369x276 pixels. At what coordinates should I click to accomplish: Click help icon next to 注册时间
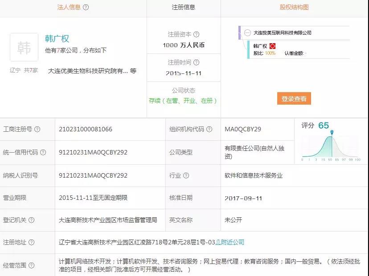point(197,62)
